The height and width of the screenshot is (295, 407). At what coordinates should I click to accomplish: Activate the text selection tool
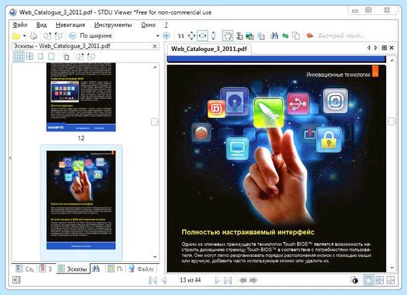[239, 36]
